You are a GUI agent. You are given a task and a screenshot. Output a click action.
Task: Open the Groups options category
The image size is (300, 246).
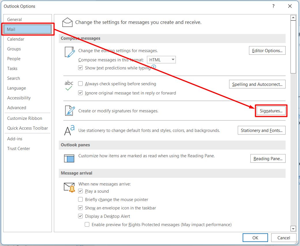(28, 49)
